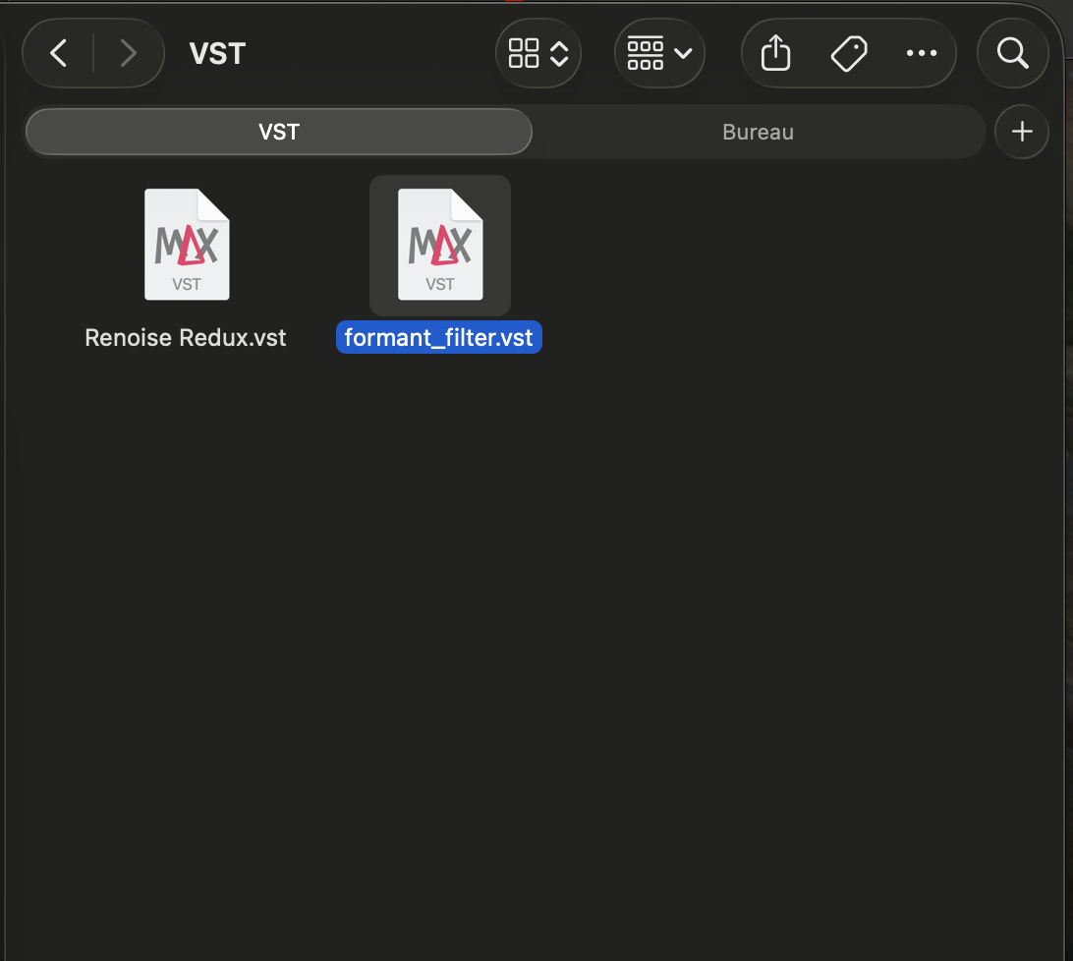Switch to the VST tab
The width and height of the screenshot is (1073, 961).
click(x=278, y=132)
